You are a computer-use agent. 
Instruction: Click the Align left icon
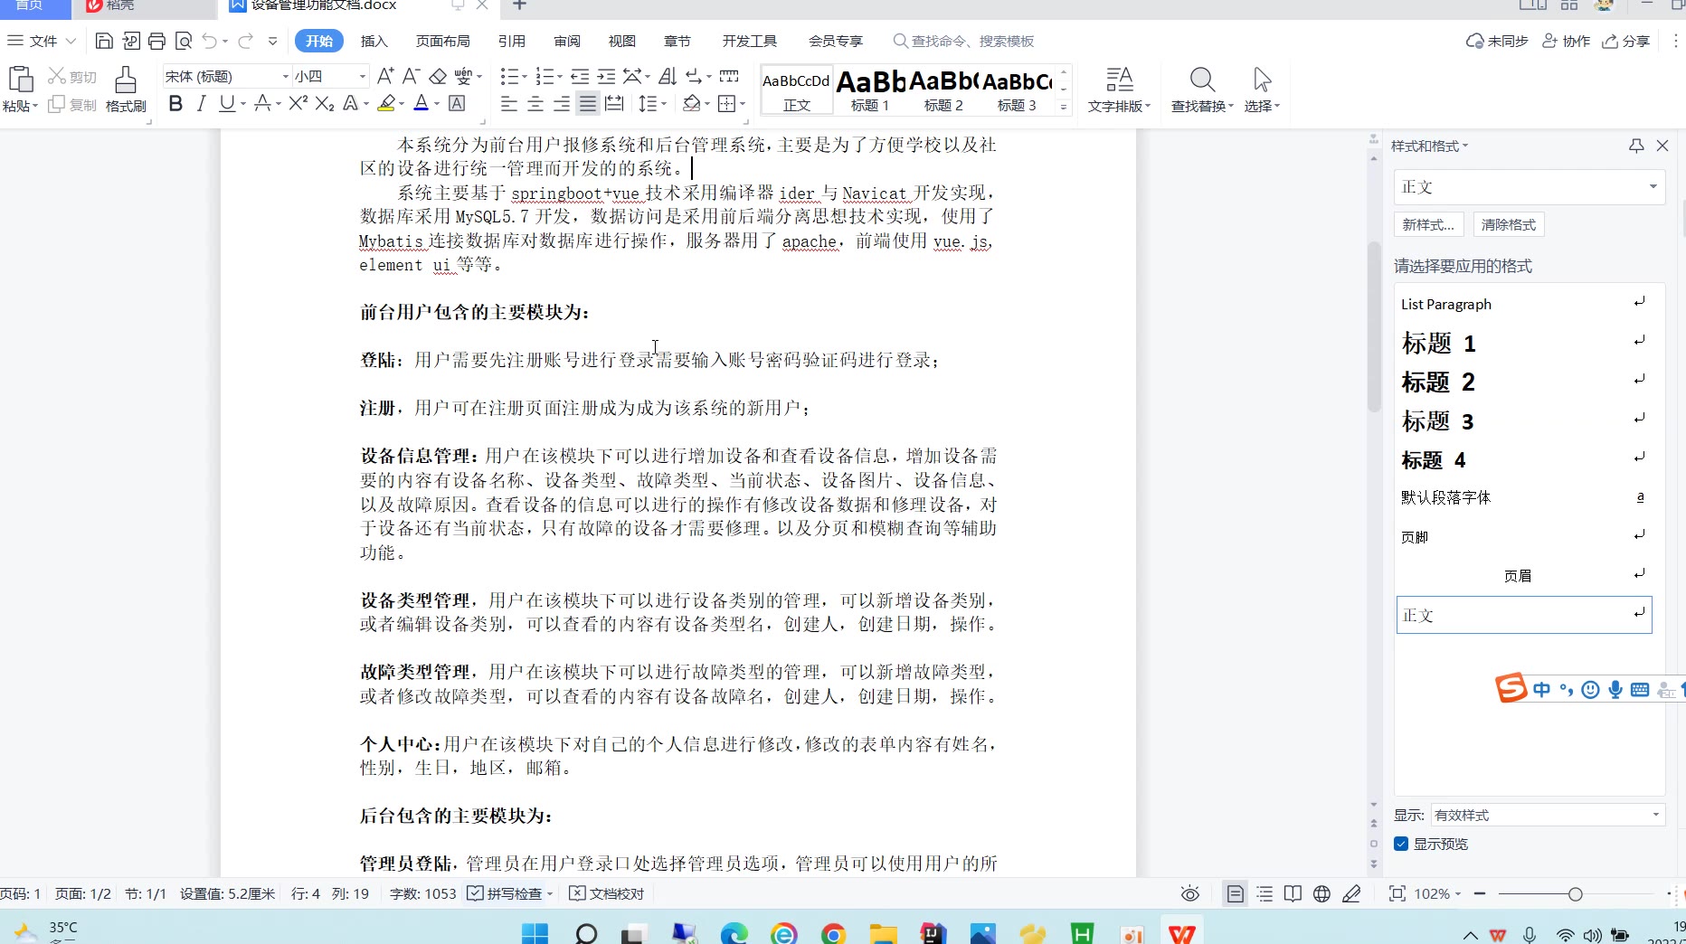pyautogui.click(x=509, y=103)
